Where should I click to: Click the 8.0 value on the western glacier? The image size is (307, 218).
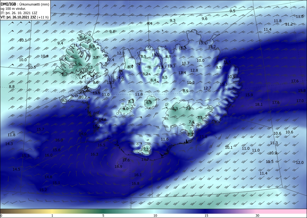tap(126, 109)
